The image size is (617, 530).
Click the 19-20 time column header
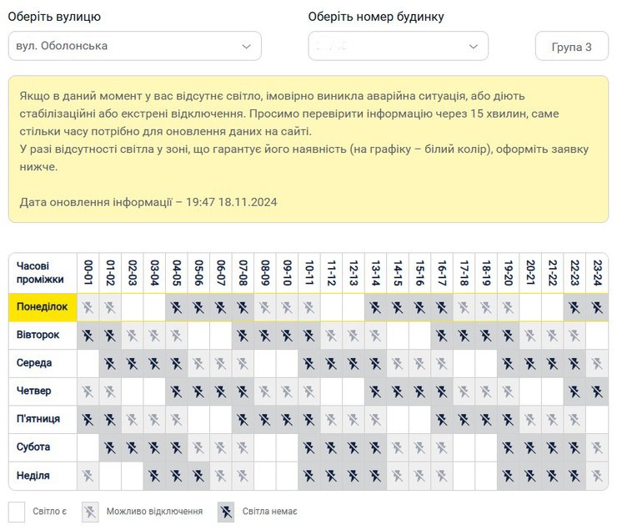[x=508, y=273]
